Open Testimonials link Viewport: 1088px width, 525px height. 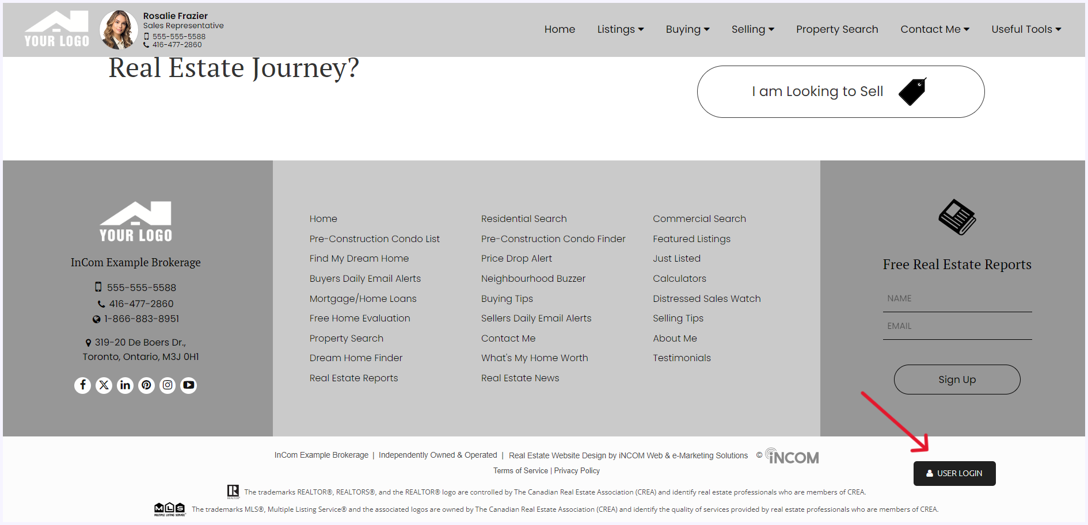(682, 358)
